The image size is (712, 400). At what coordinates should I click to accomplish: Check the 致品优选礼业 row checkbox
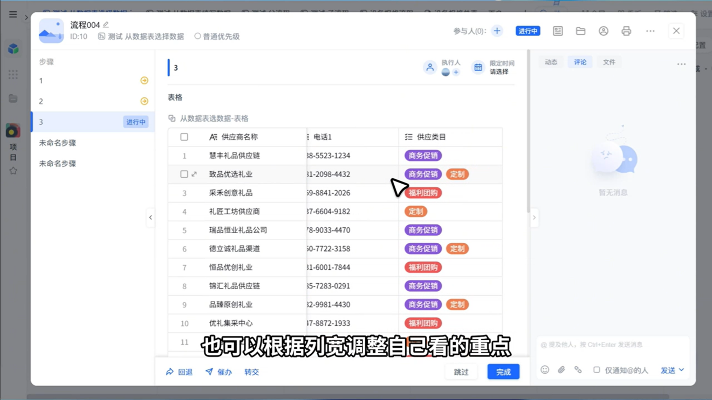(184, 174)
